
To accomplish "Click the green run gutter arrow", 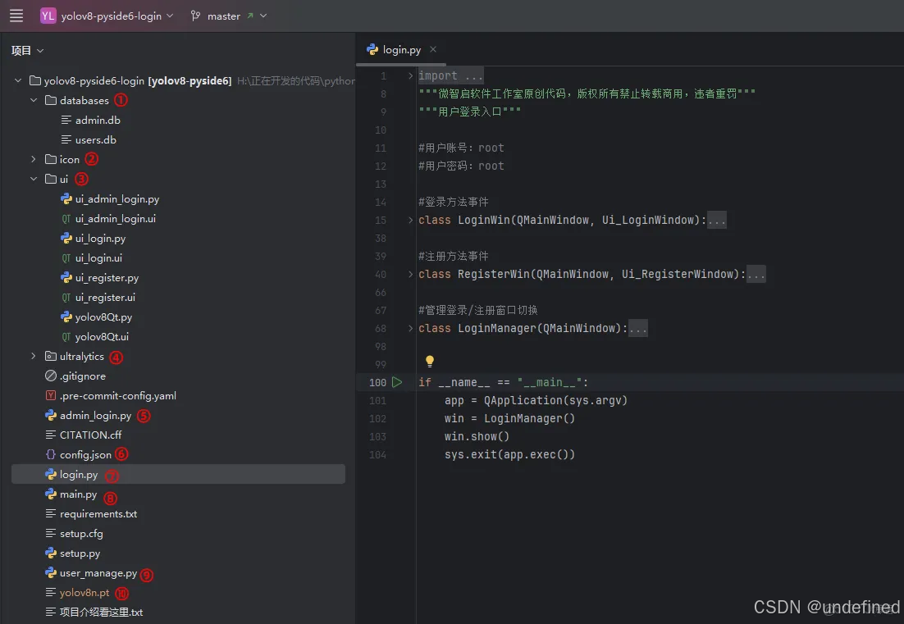I will point(397,382).
